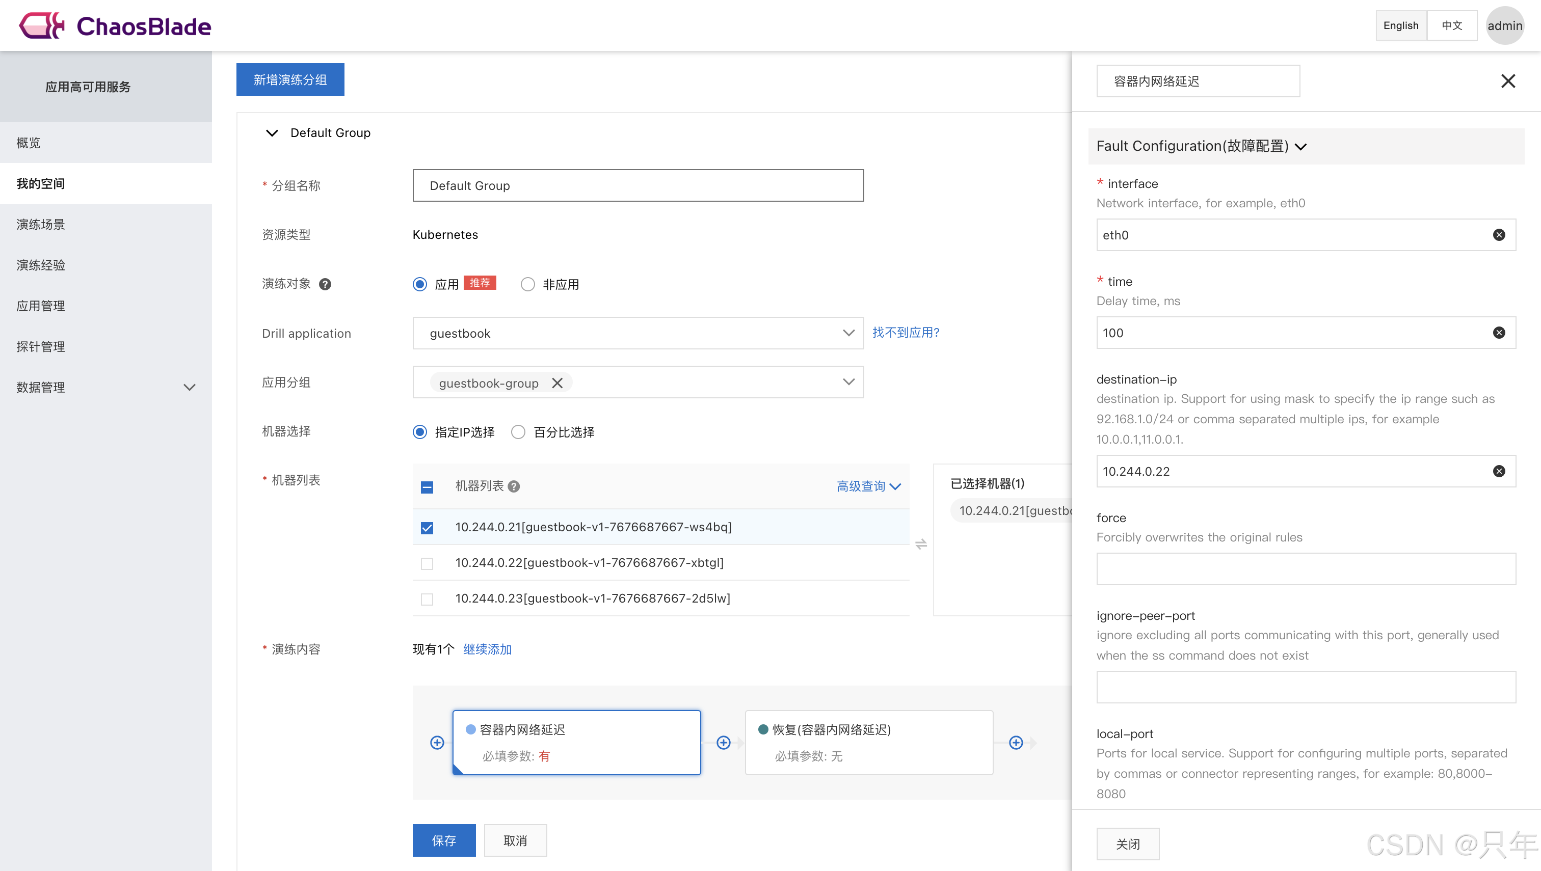Click help icon next to 演练对象
Image resolution: width=1541 pixels, height=871 pixels.
pos(325,284)
